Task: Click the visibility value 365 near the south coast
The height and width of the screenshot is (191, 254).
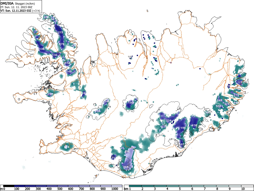Action: [126, 167]
